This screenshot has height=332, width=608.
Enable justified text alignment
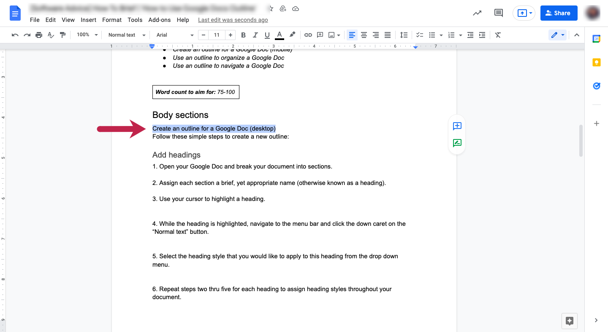pos(388,35)
